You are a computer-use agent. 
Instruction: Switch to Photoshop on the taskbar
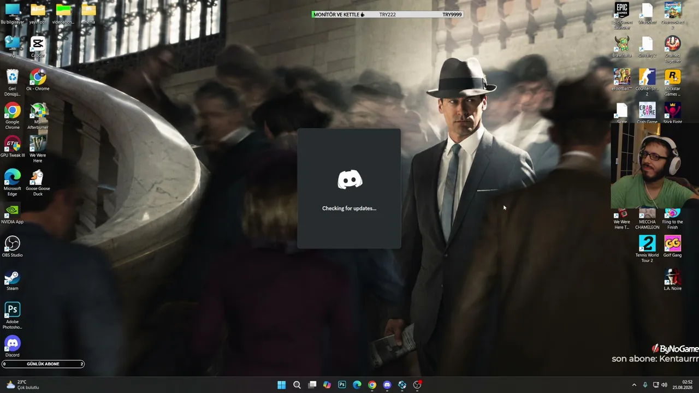point(342,385)
